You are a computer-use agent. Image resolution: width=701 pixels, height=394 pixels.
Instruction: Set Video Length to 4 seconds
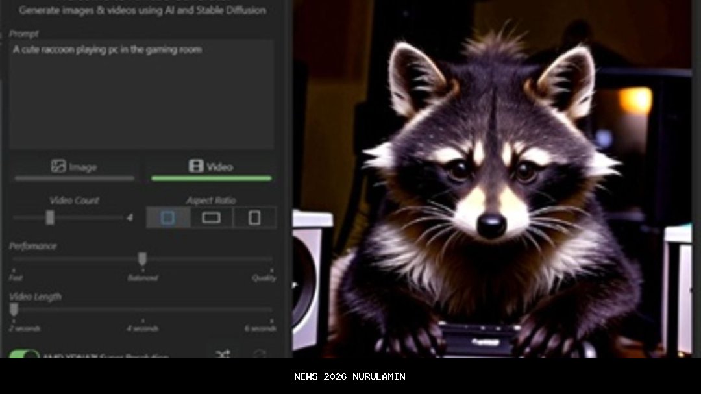(x=142, y=310)
